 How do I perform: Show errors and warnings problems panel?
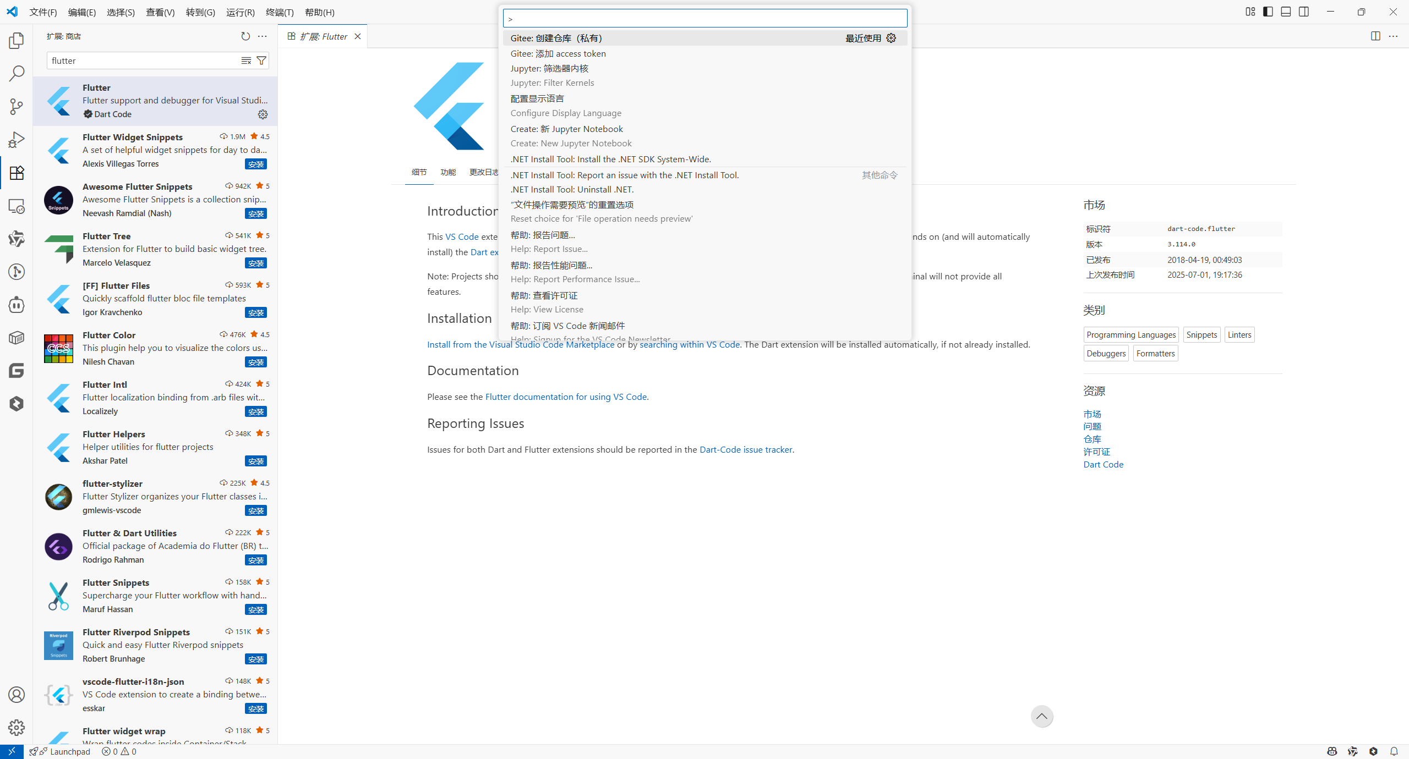coord(119,751)
